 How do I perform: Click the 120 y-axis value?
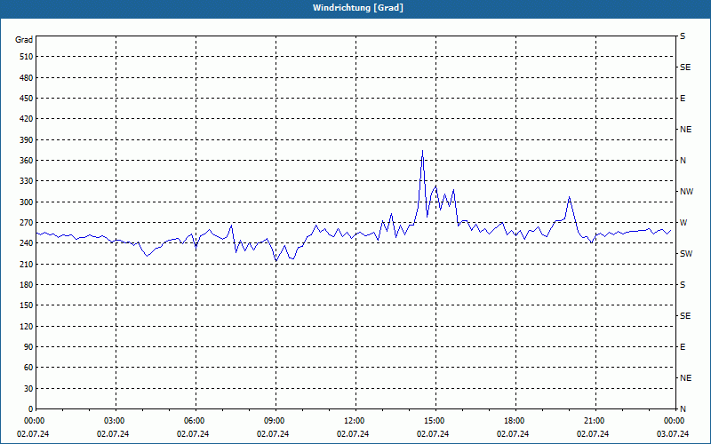pos(27,326)
